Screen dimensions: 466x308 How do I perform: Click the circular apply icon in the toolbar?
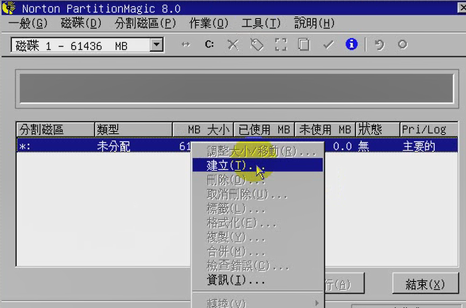pyautogui.click(x=402, y=44)
